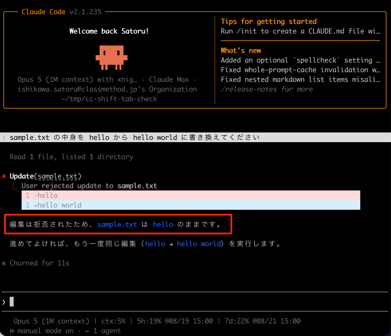Click the sample.txt link in the rejection message
This screenshot has width=391, height=336.
[x=117, y=225]
